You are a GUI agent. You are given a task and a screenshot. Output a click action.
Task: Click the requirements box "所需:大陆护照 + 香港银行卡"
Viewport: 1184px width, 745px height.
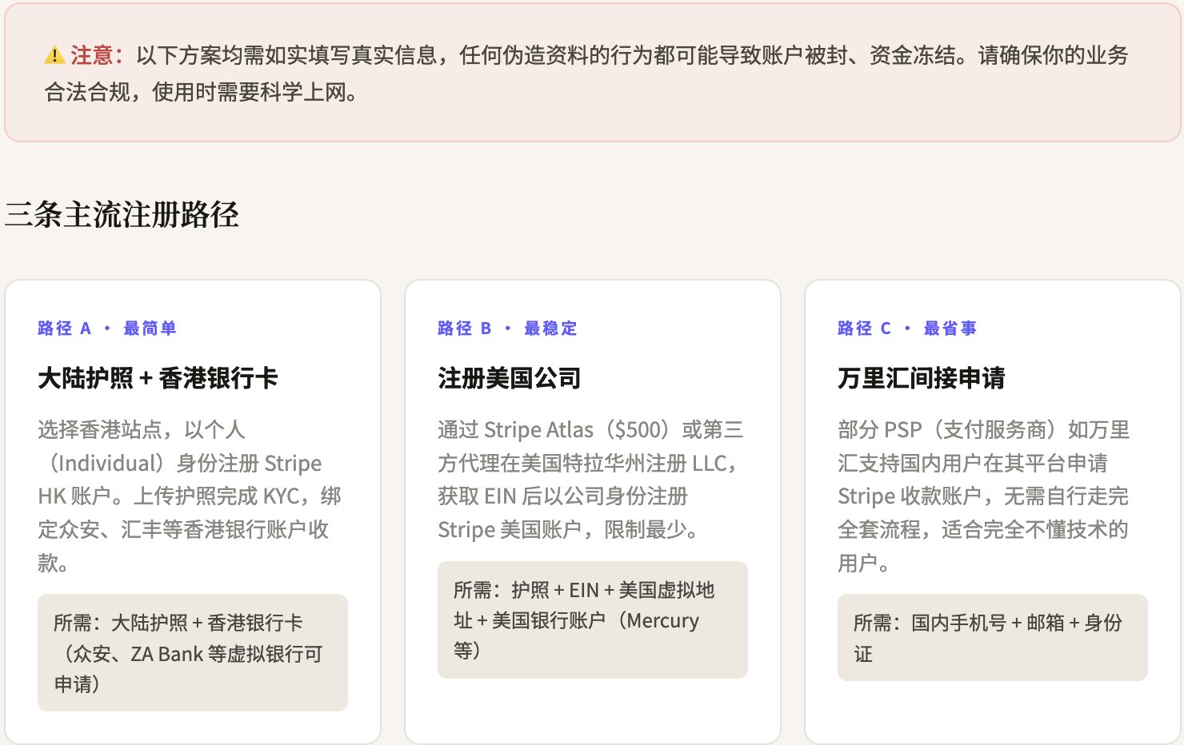point(193,652)
